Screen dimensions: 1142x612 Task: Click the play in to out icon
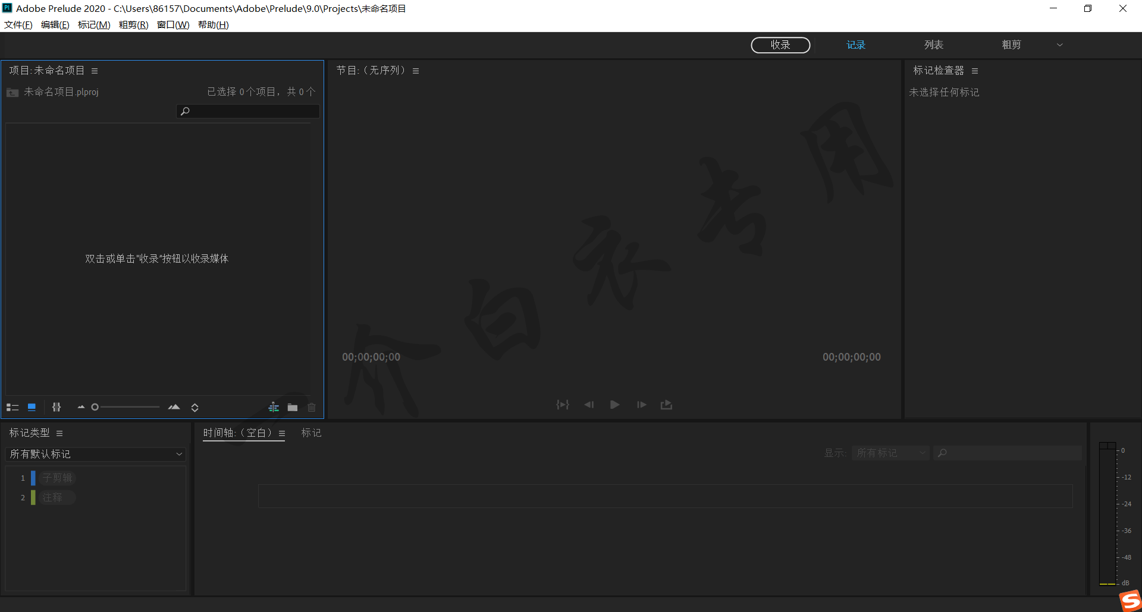click(563, 405)
